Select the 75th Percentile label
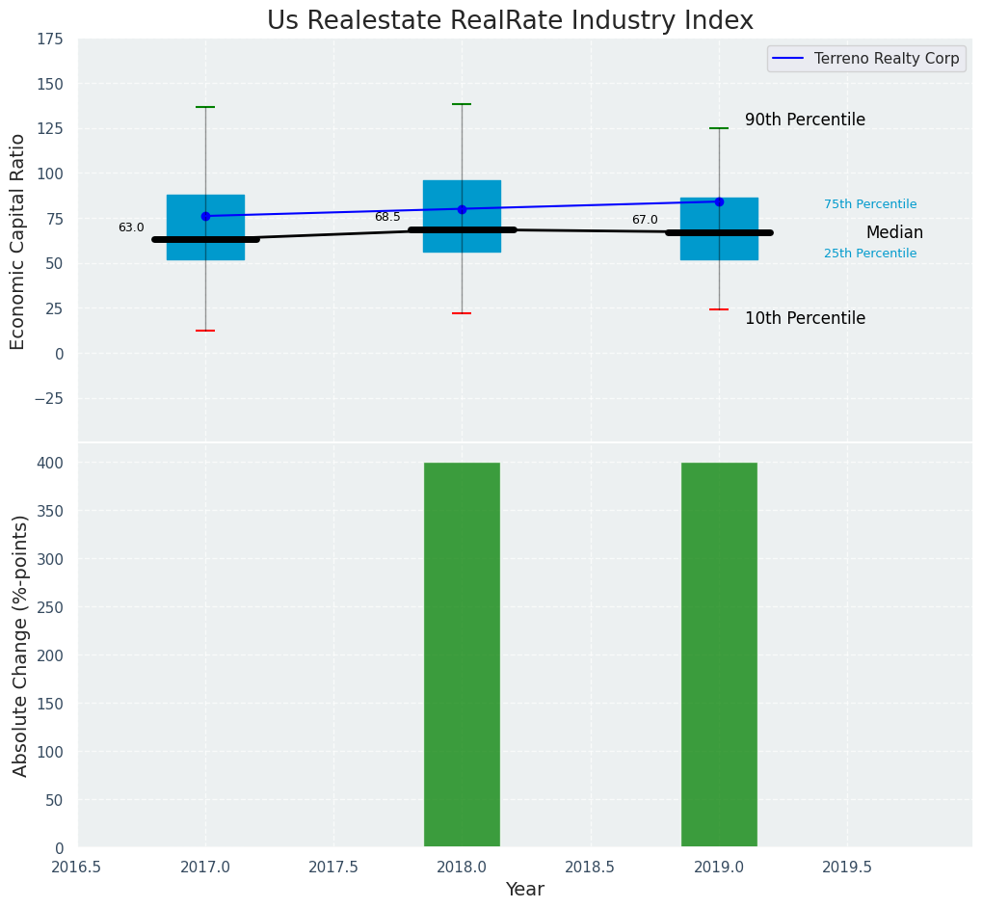The image size is (982, 908). click(x=870, y=204)
